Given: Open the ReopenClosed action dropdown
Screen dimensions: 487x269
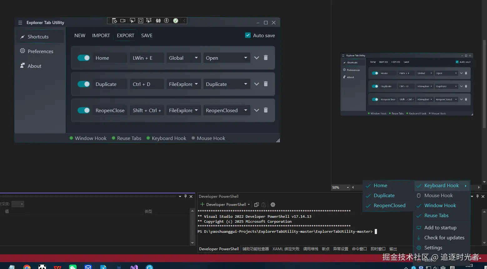Looking at the screenshot, I should (227, 110).
